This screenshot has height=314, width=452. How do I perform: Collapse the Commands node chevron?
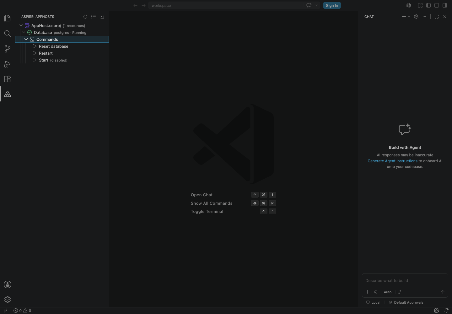pyautogui.click(x=26, y=39)
